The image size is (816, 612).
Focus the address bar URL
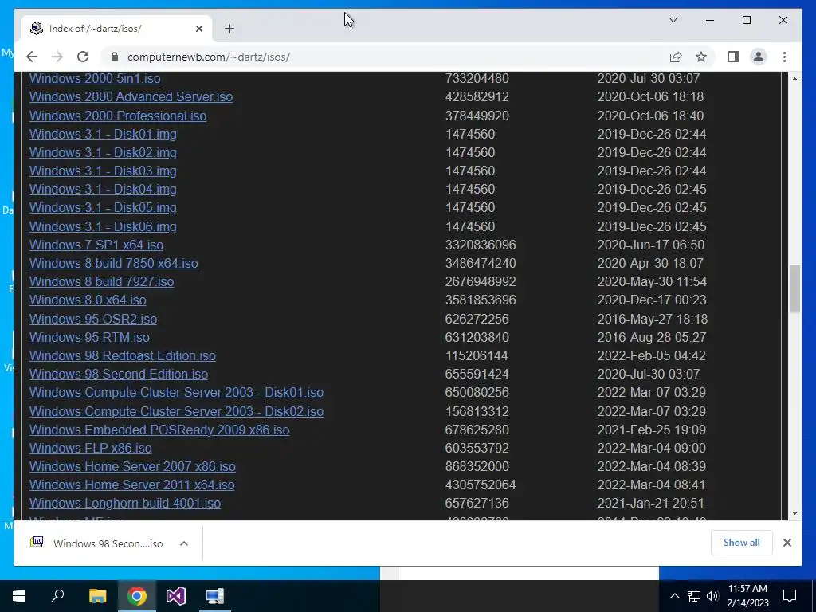209,57
